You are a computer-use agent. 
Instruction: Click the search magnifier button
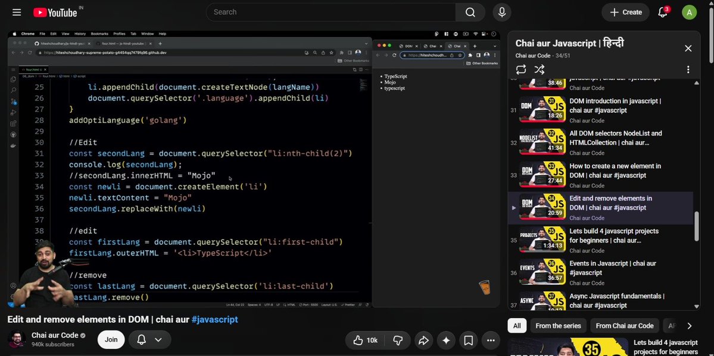pyautogui.click(x=470, y=12)
